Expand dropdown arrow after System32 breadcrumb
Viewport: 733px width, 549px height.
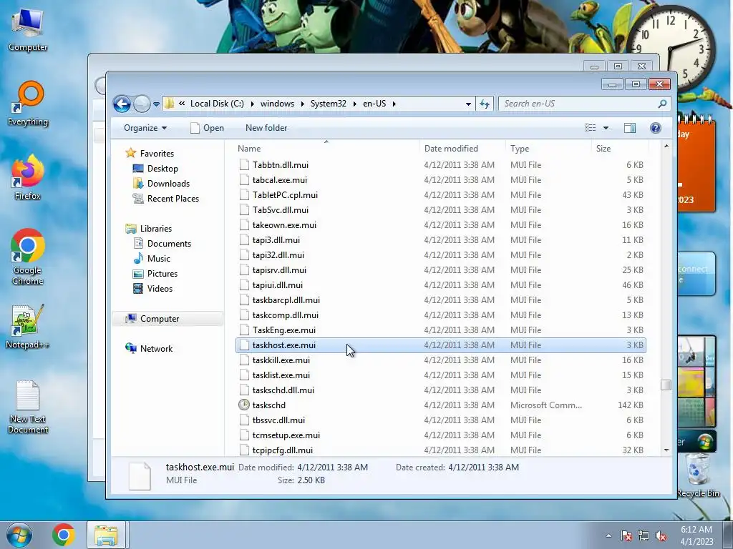point(355,104)
